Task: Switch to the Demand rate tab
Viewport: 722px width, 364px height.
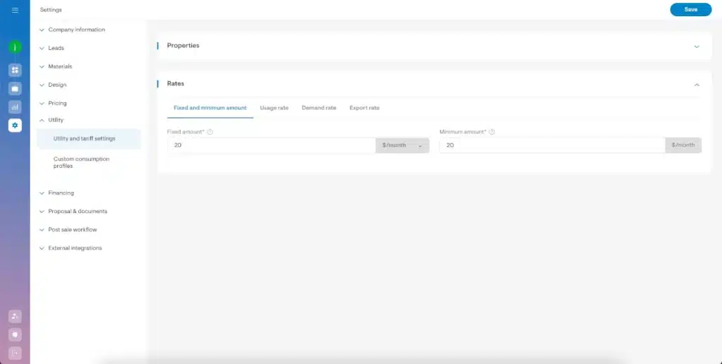Action: click(319, 108)
